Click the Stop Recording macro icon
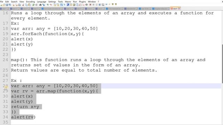The width and height of the screenshot is (223, 125). pos(93,5)
